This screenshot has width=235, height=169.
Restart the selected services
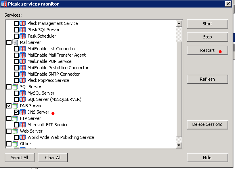coord(207,50)
